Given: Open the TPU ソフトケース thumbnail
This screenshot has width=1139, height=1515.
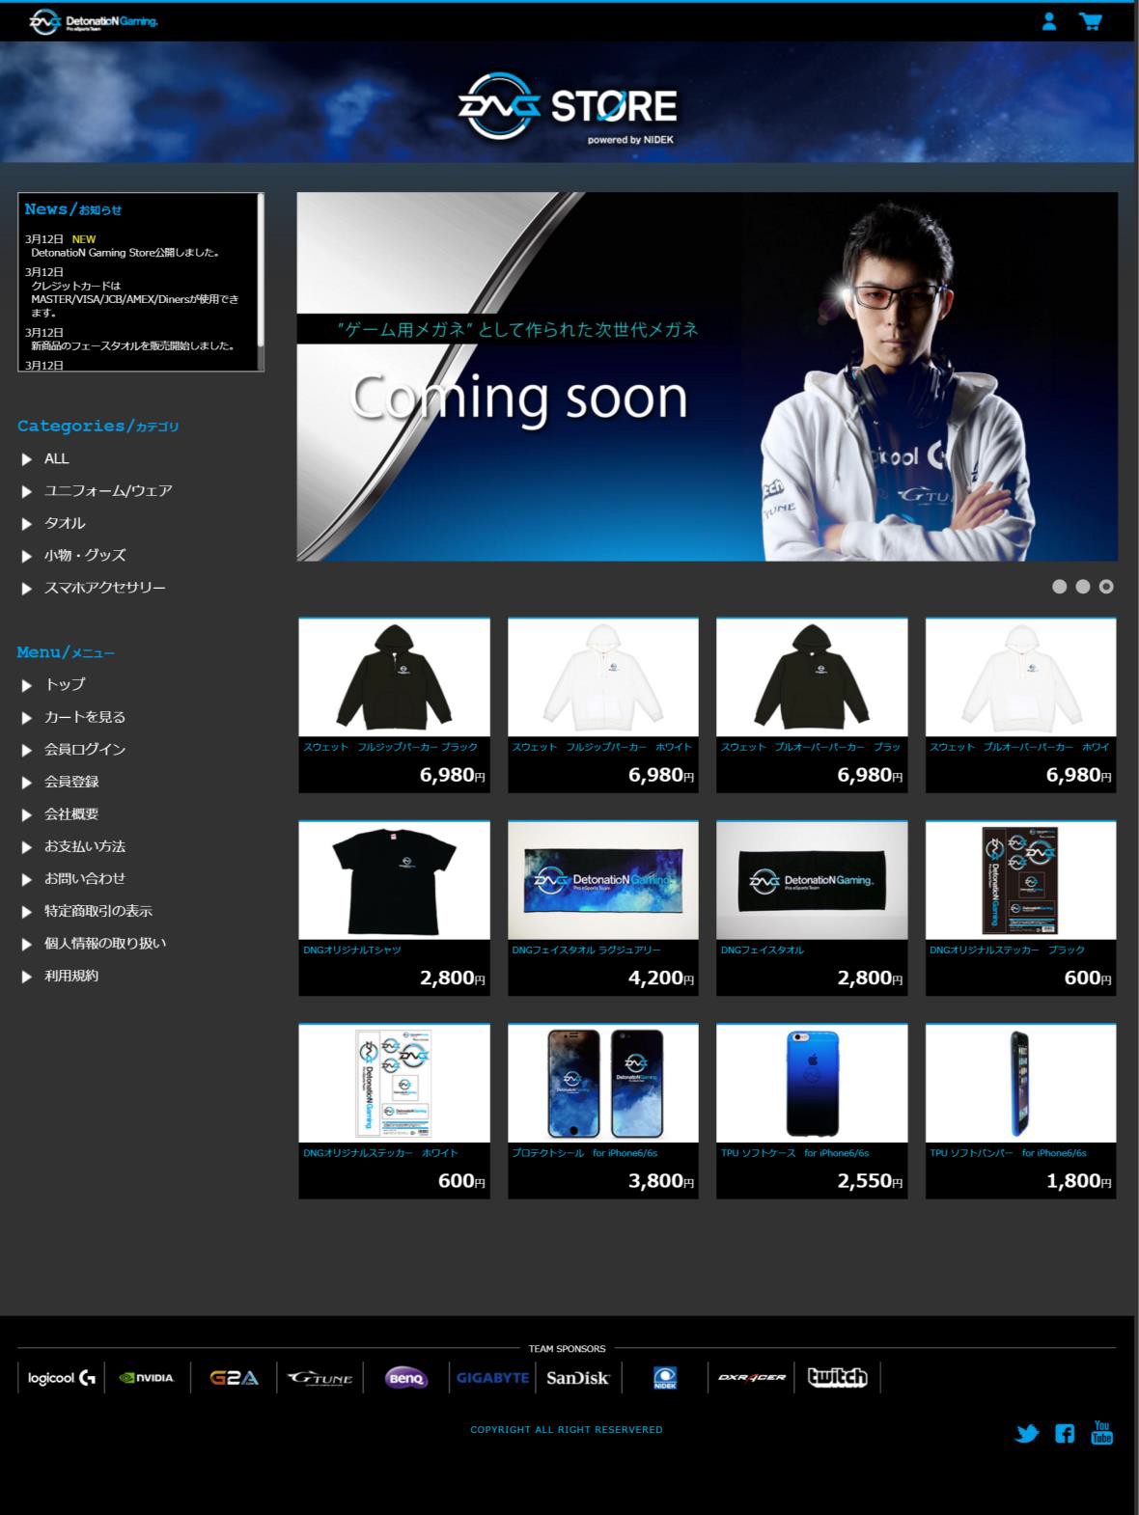Looking at the screenshot, I should coord(812,1084).
